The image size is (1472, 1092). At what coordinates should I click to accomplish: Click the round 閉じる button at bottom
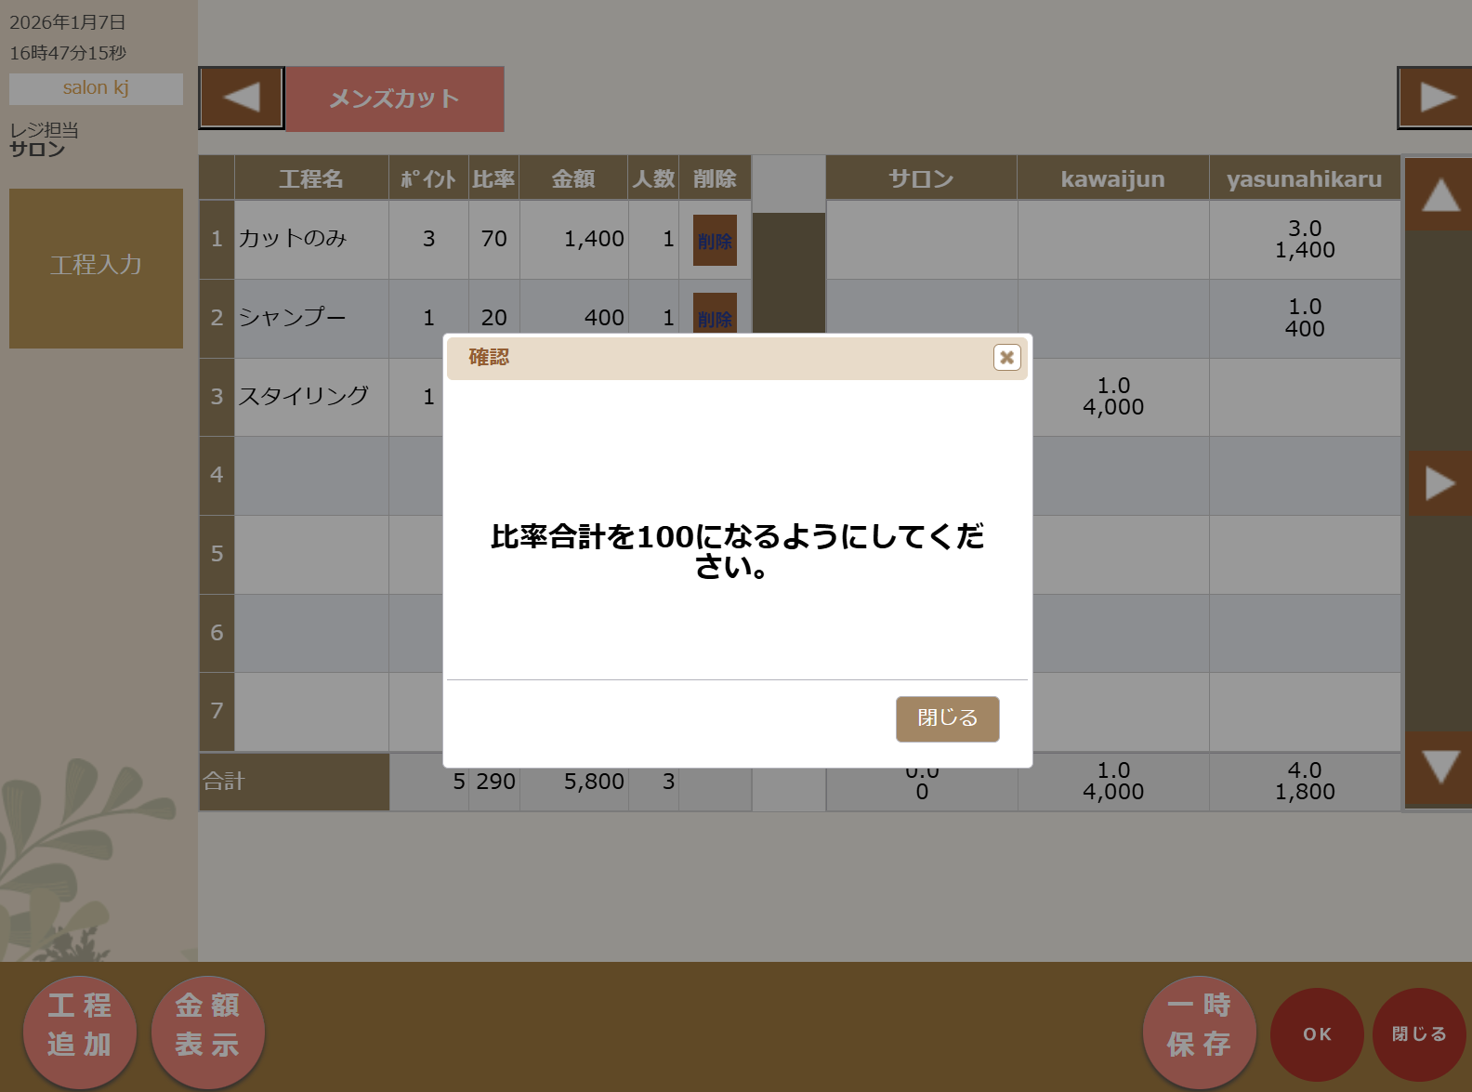pos(1418,1034)
